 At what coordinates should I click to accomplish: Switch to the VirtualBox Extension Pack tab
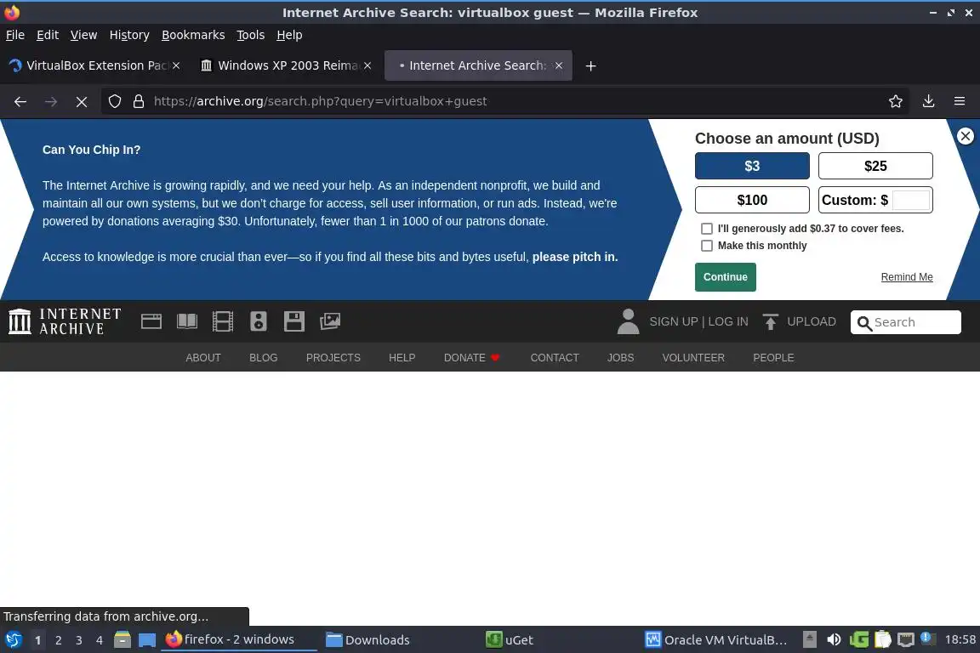pyautogui.click(x=94, y=65)
